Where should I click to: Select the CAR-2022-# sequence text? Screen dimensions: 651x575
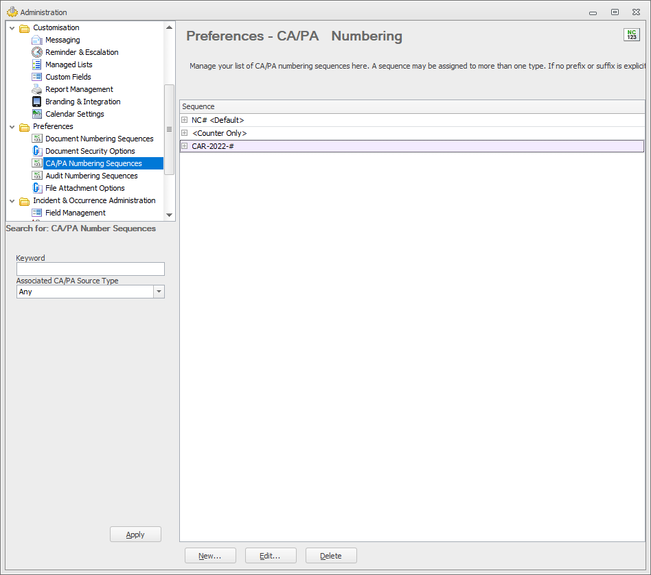point(213,146)
